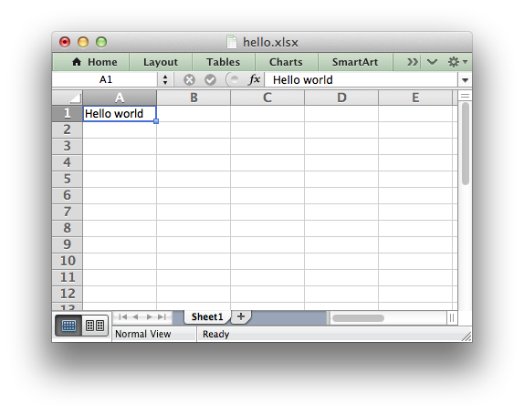This screenshot has height=414, width=524.
Task: Select row 7 header
Action: pyautogui.click(x=68, y=212)
